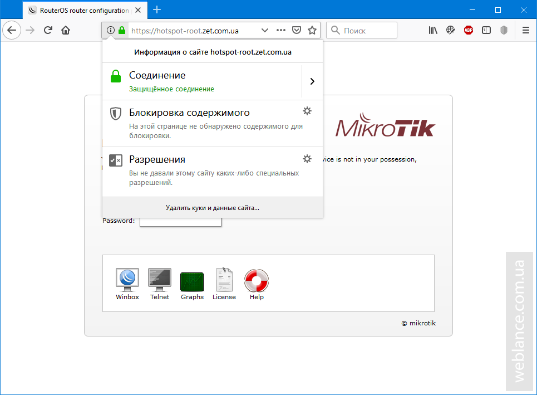
Task: Open the Adblock Plus extension
Action: click(x=469, y=31)
